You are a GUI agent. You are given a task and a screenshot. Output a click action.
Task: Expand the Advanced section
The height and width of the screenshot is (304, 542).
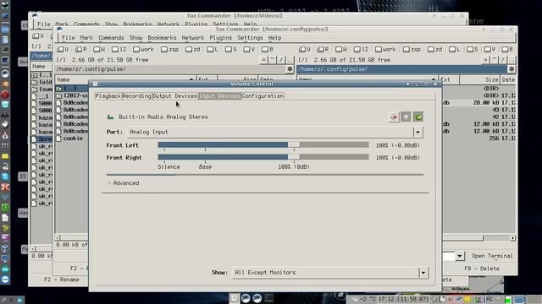(x=124, y=183)
